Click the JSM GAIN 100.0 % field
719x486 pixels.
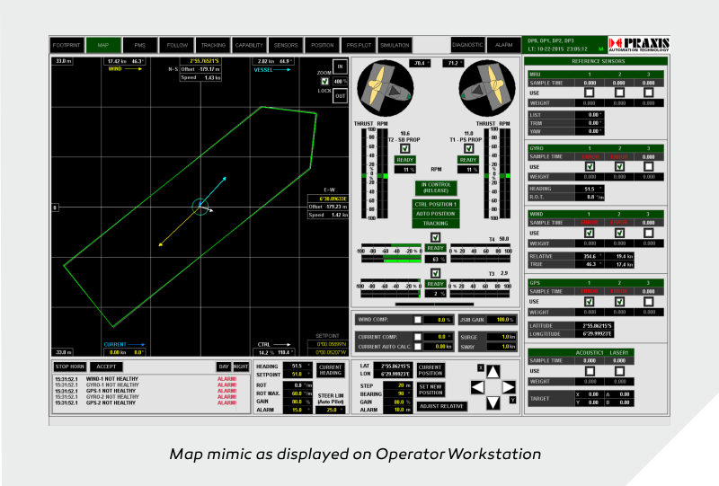pyautogui.click(x=502, y=320)
